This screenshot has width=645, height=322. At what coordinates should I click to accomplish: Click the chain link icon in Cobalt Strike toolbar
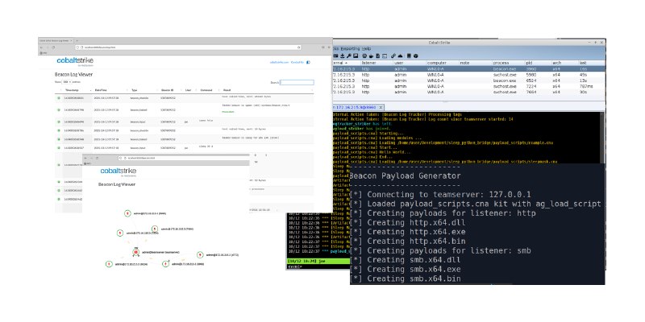pos(393,56)
